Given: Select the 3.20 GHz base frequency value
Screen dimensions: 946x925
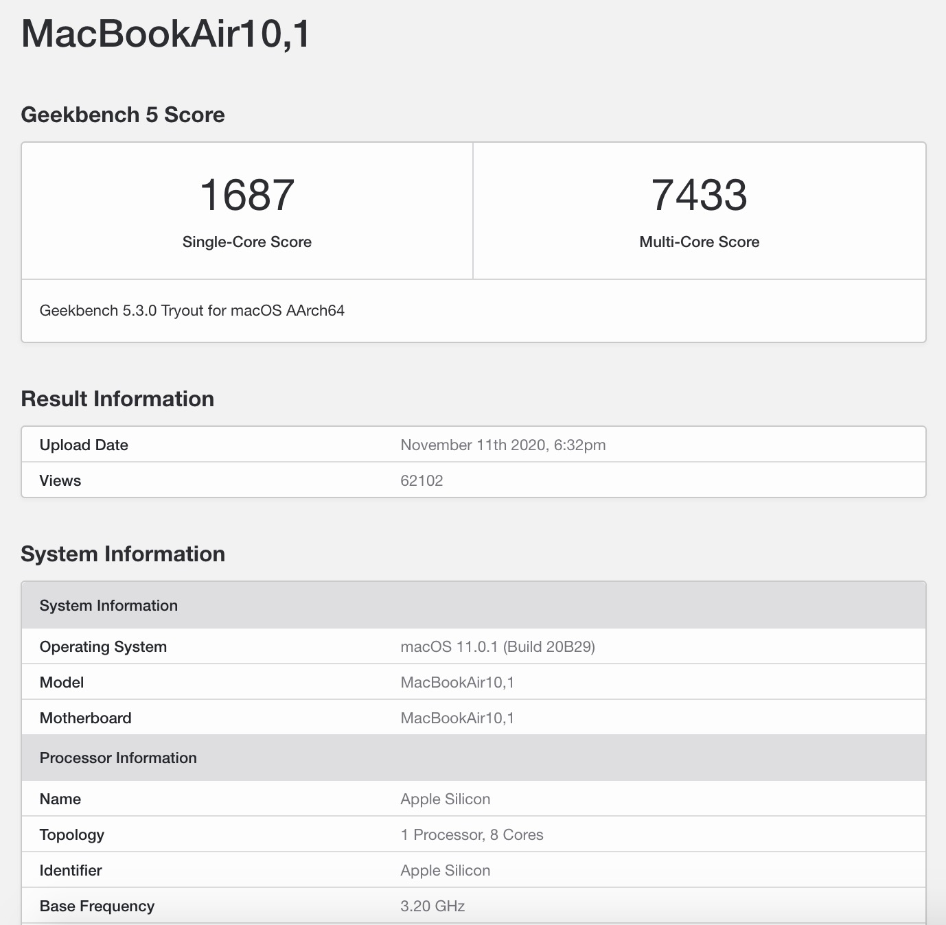Looking at the screenshot, I should click(432, 906).
